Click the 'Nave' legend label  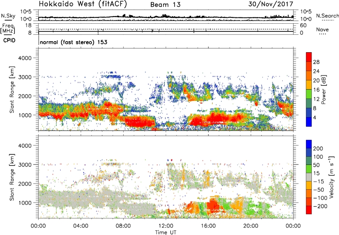[322, 29]
